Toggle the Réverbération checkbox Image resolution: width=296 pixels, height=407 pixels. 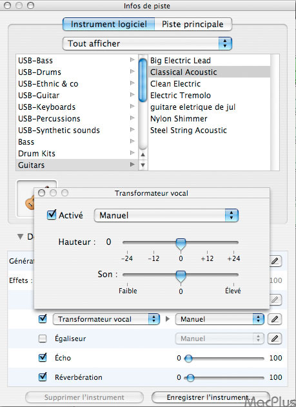(43, 377)
